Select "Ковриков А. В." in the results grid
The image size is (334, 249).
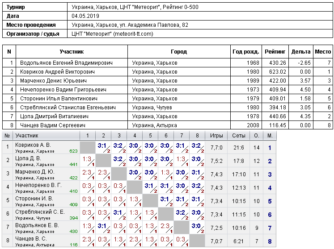(x=33, y=145)
